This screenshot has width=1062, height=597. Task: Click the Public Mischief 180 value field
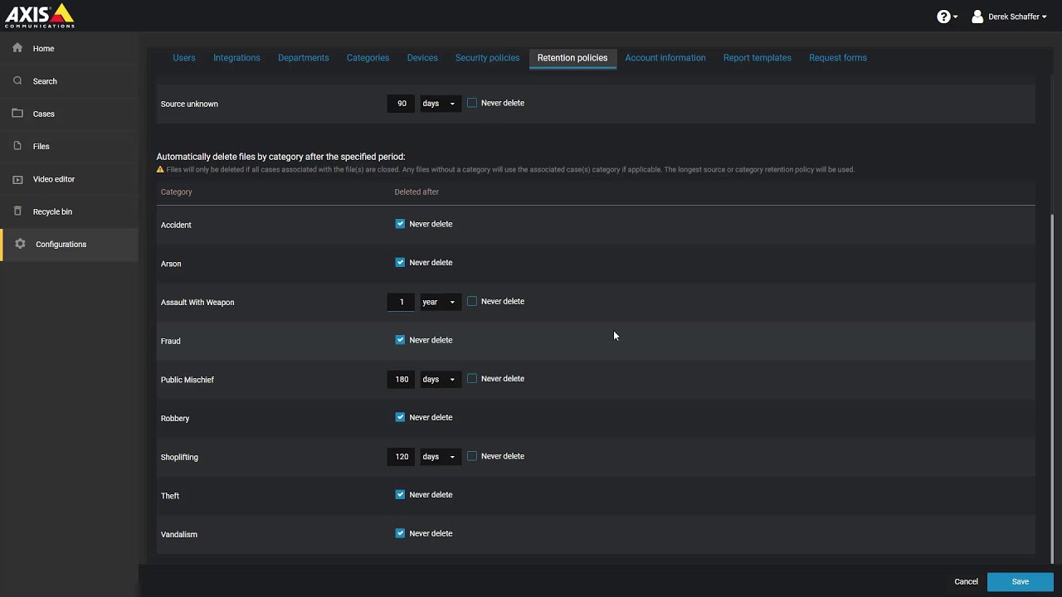(x=402, y=379)
